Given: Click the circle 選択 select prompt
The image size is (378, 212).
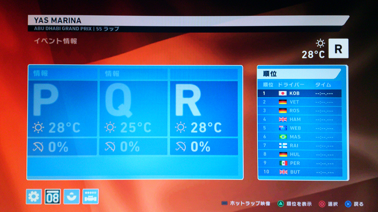Looking at the screenshot, I should pos(328,204).
